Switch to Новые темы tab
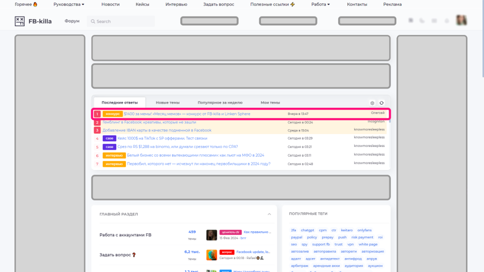 pos(168,102)
